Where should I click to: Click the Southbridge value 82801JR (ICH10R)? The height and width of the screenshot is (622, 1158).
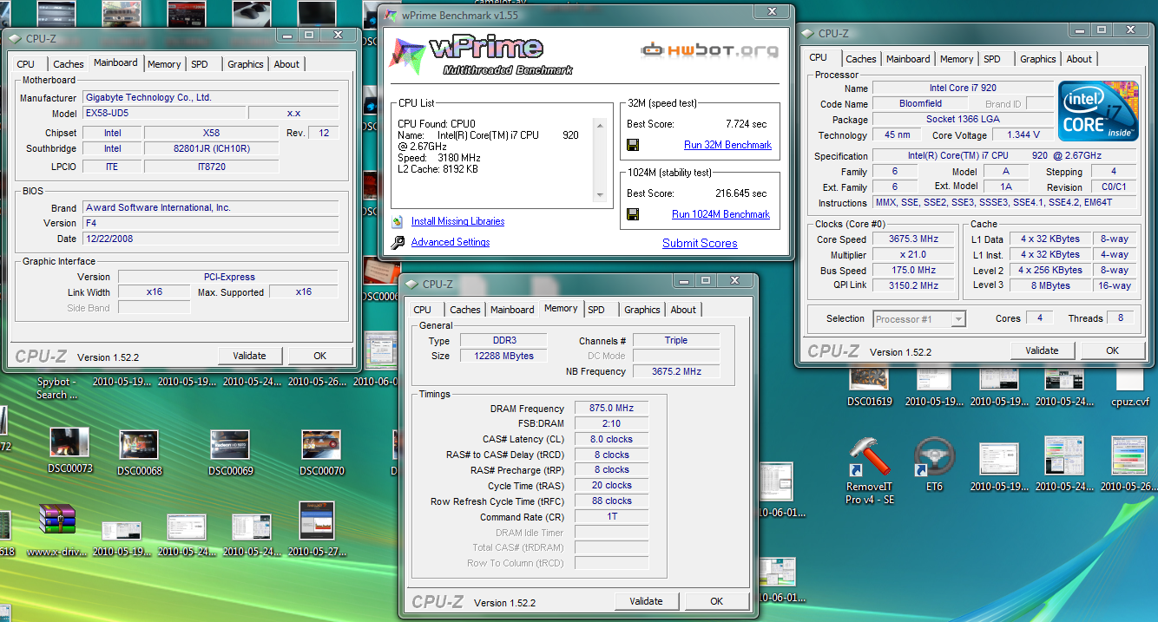211,148
